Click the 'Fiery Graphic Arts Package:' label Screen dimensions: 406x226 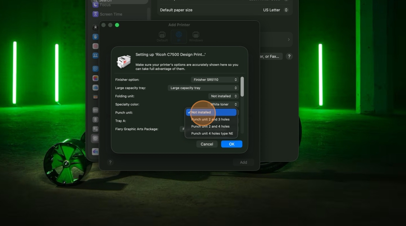(136, 129)
